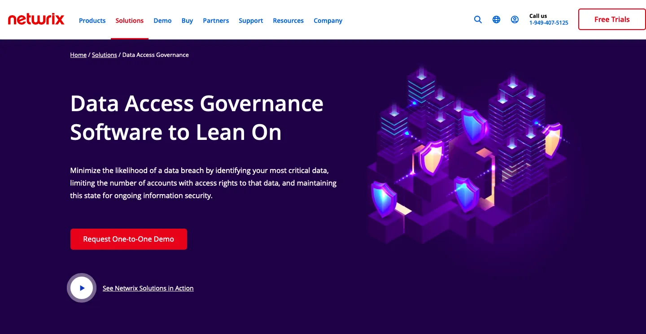
Task: Click the 'Call us' label
Action: 538,16
